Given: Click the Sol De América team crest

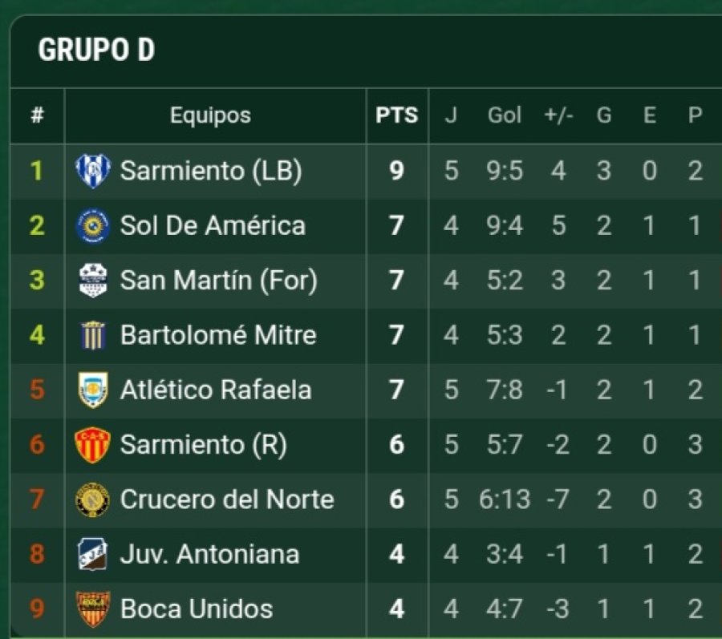Looking at the screenshot, I should click(92, 225).
